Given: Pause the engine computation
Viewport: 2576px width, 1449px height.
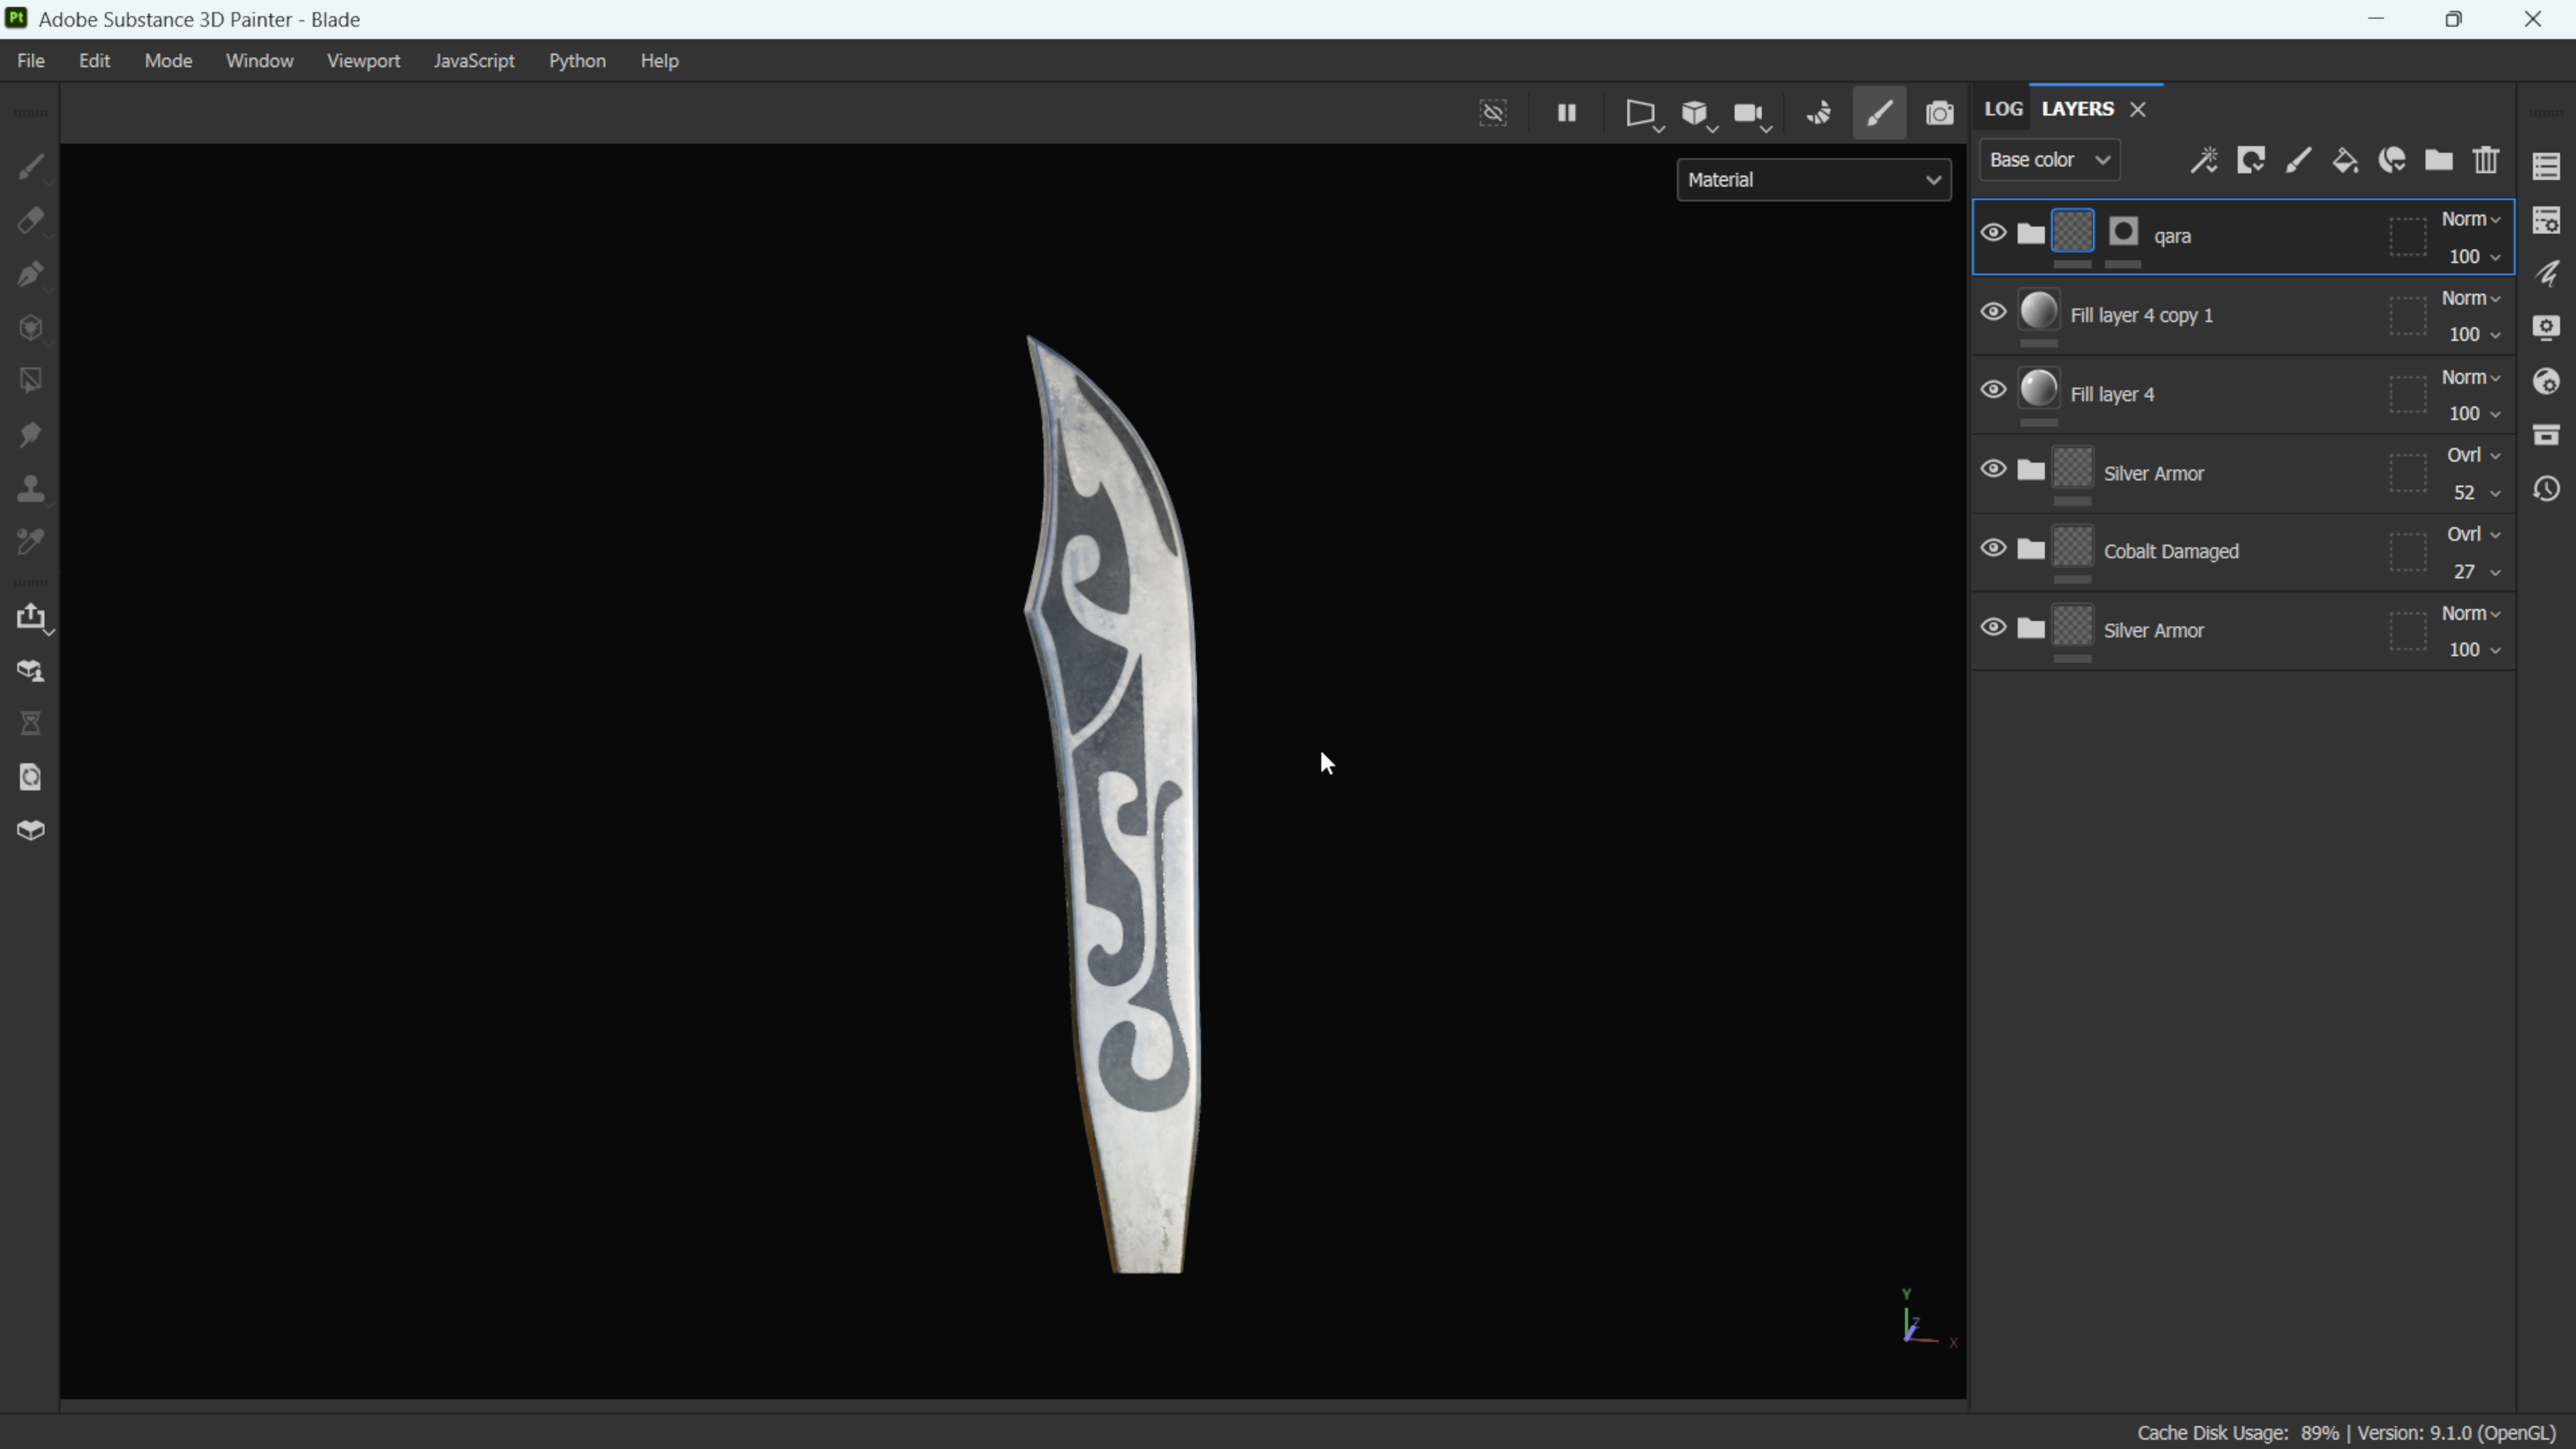Looking at the screenshot, I should (x=1567, y=113).
